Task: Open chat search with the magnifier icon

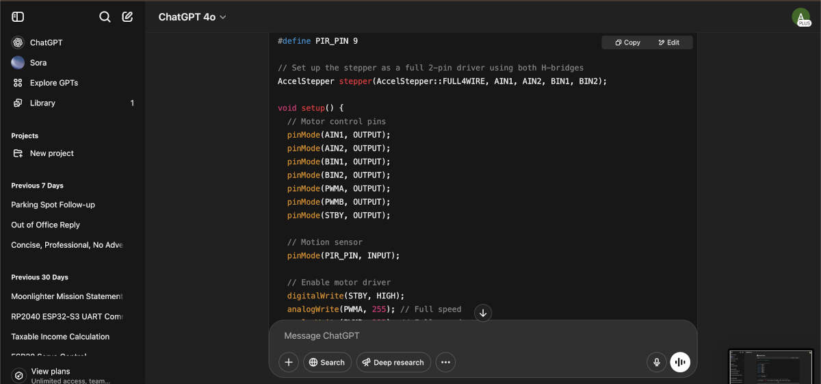Action: tap(105, 16)
